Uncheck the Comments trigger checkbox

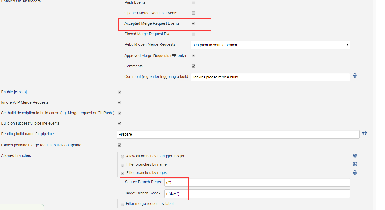[x=193, y=66]
